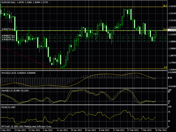This screenshot has width=176, height=132.
Task: Click price axis value 1.35150
Action: pyautogui.click(x=172, y=6)
